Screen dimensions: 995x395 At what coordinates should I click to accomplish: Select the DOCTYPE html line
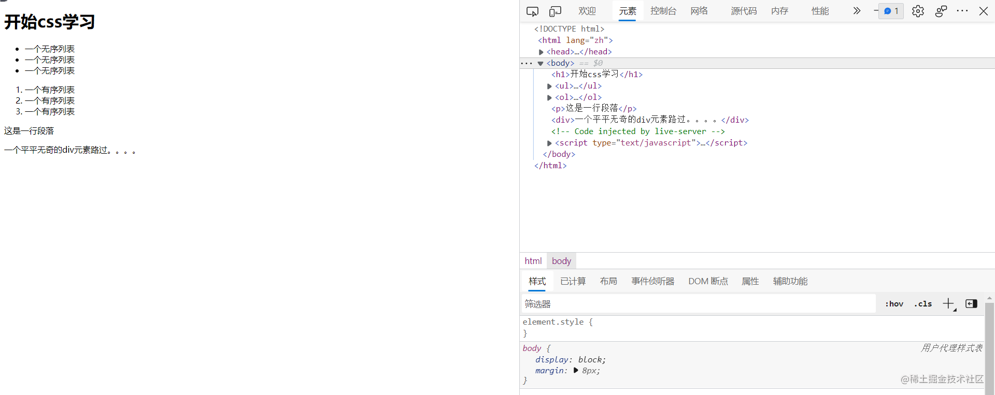(569, 29)
